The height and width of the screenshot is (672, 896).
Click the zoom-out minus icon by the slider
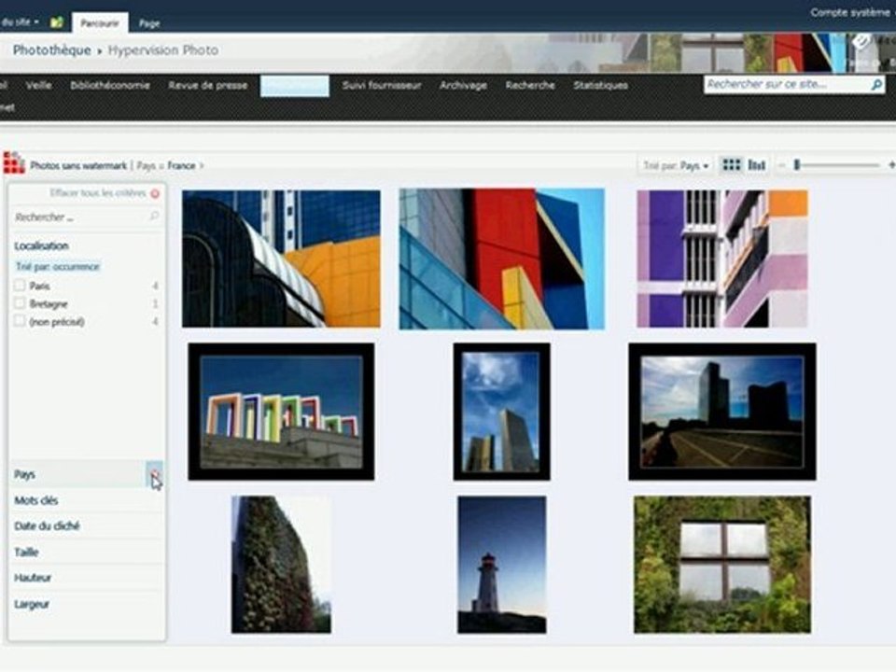pos(782,165)
